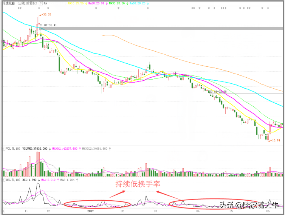Click the scroll-left arrow at timeline start

(x=3, y=212)
